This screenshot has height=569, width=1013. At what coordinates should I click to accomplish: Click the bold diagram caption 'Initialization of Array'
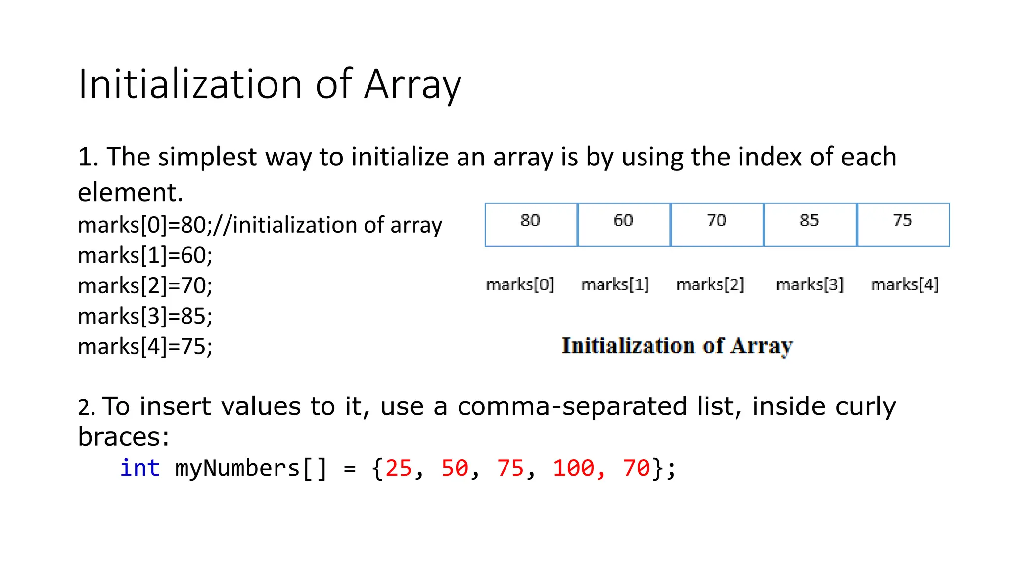677,346
